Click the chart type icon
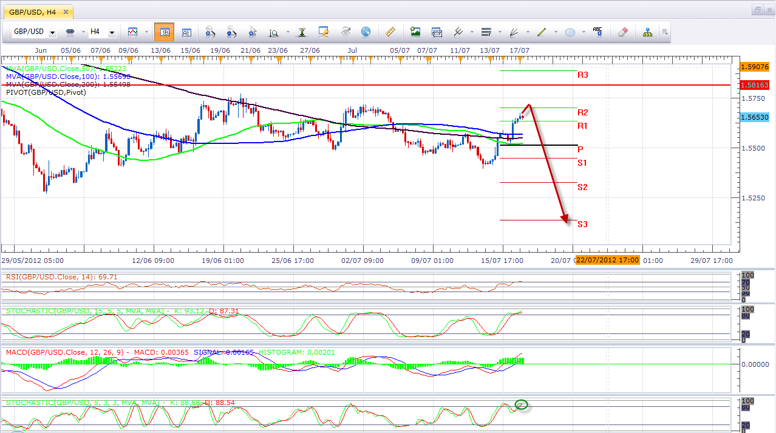The height and width of the screenshot is (433, 776). coord(132,32)
